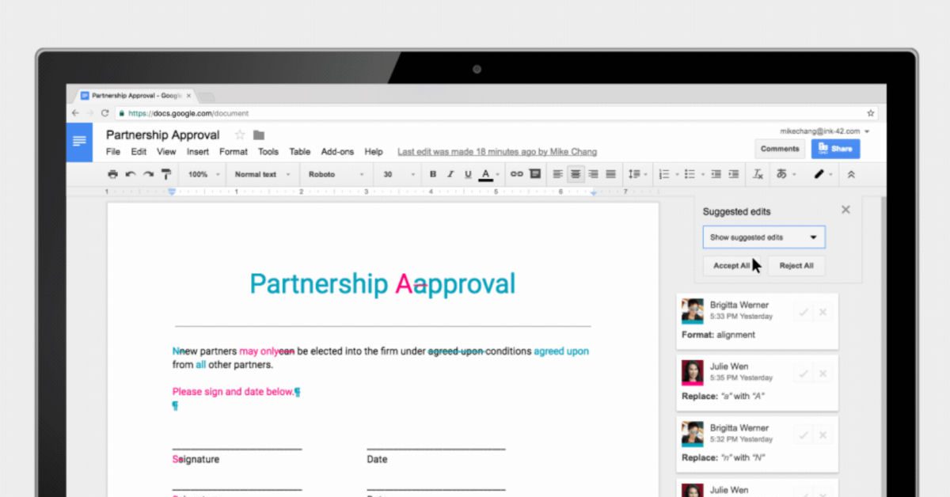Open the Show suggested edits dropdown
Image resolution: width=950 pixels, height=497 pixels.
[763, 237]
